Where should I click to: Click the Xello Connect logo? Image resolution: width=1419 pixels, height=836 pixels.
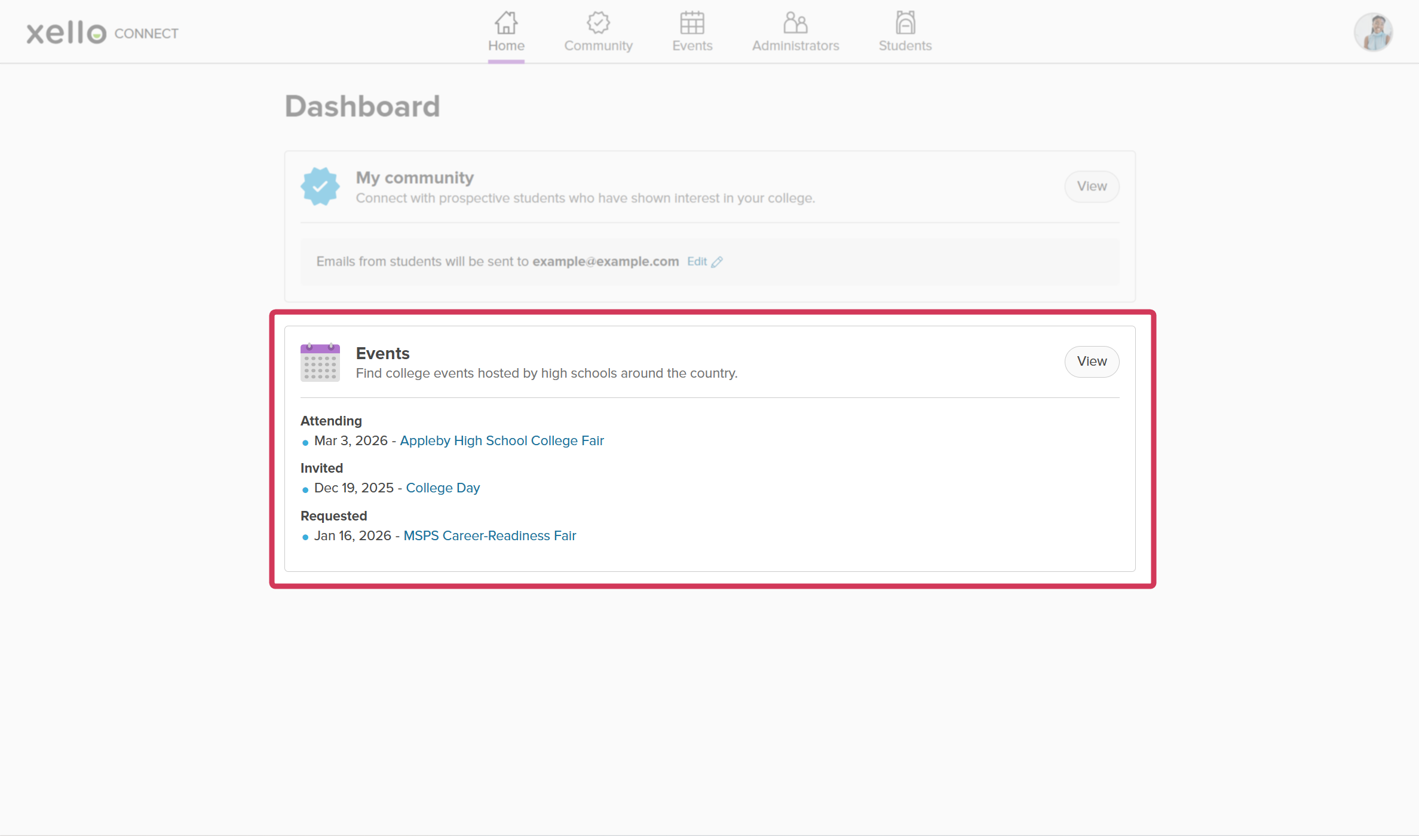tap(102, 33)
